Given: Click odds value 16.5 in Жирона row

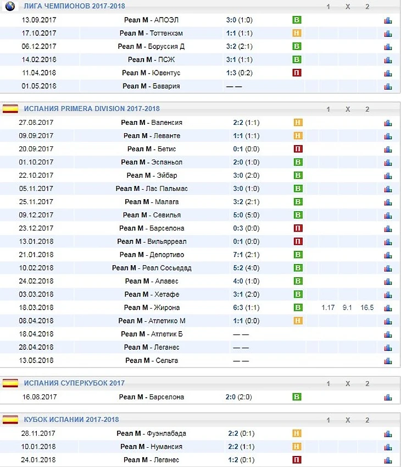Looking at the screenshot, I should [367, 307].
